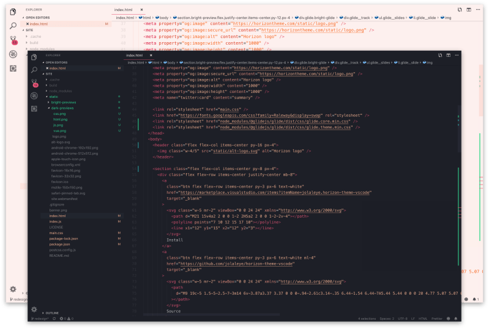Screen dimensions: 489x329
Task: Open index.js in dark window explorer
Action: tap(55, 221)
